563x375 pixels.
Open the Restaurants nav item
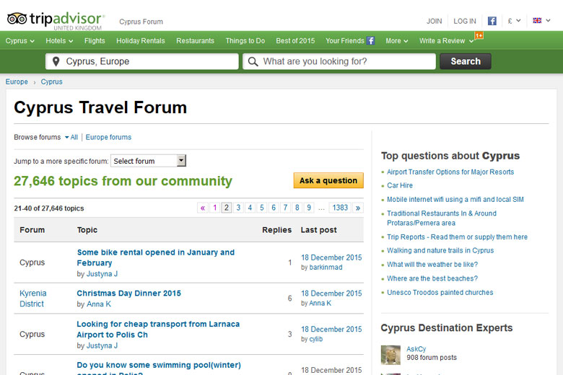196,41
